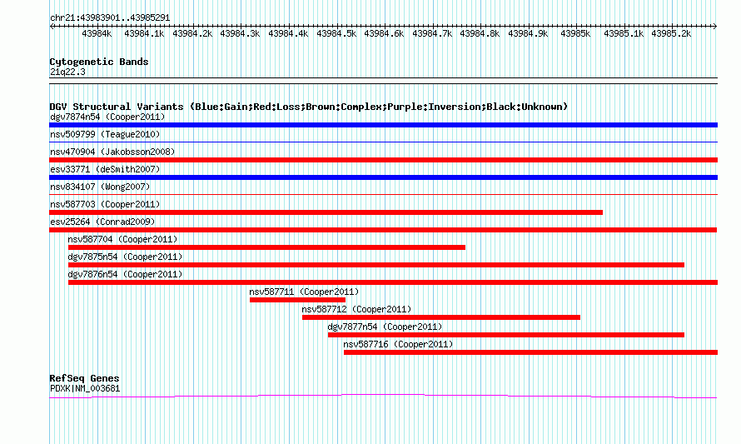Click the 43984.7k ruler tick label
This screenshot has height=444, width=741.
point(432,33)
